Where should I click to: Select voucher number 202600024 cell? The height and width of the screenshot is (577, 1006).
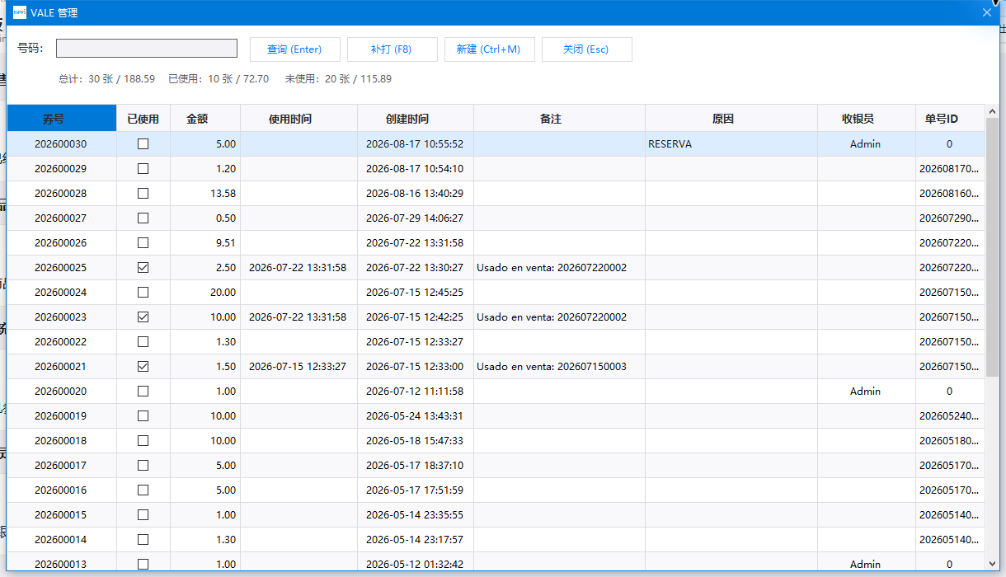click(x=60, y=293)
